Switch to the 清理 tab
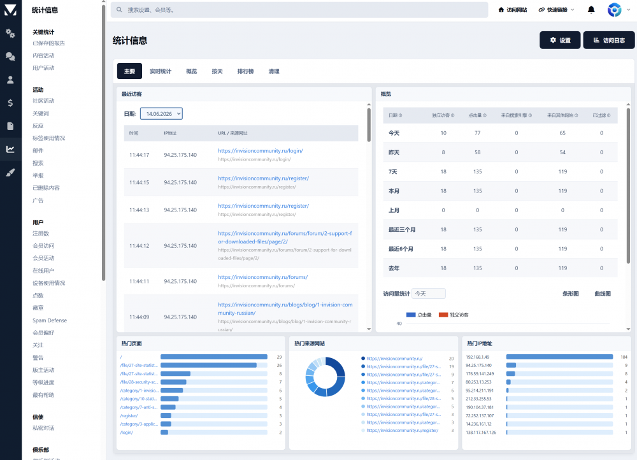Image resolution: width=637 pixels, height=460 pixels. [x=273, y=71]
